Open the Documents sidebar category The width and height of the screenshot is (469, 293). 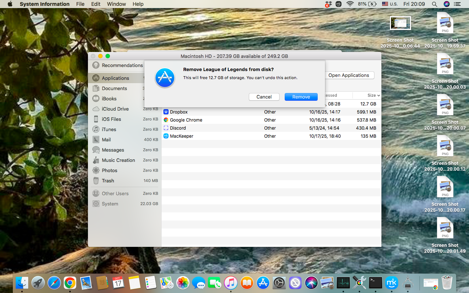tap(114, 89)
